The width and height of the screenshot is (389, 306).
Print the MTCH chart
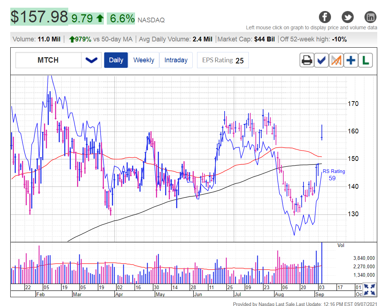click(307, 60)
